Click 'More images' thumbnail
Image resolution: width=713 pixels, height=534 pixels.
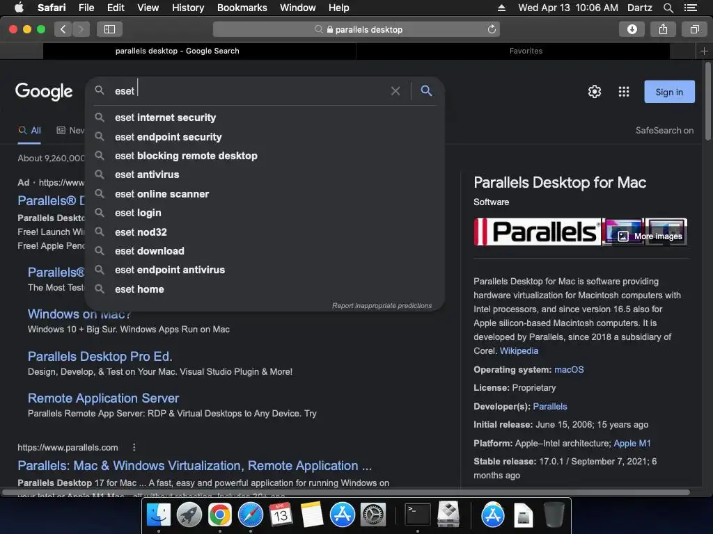pos(650,236)
